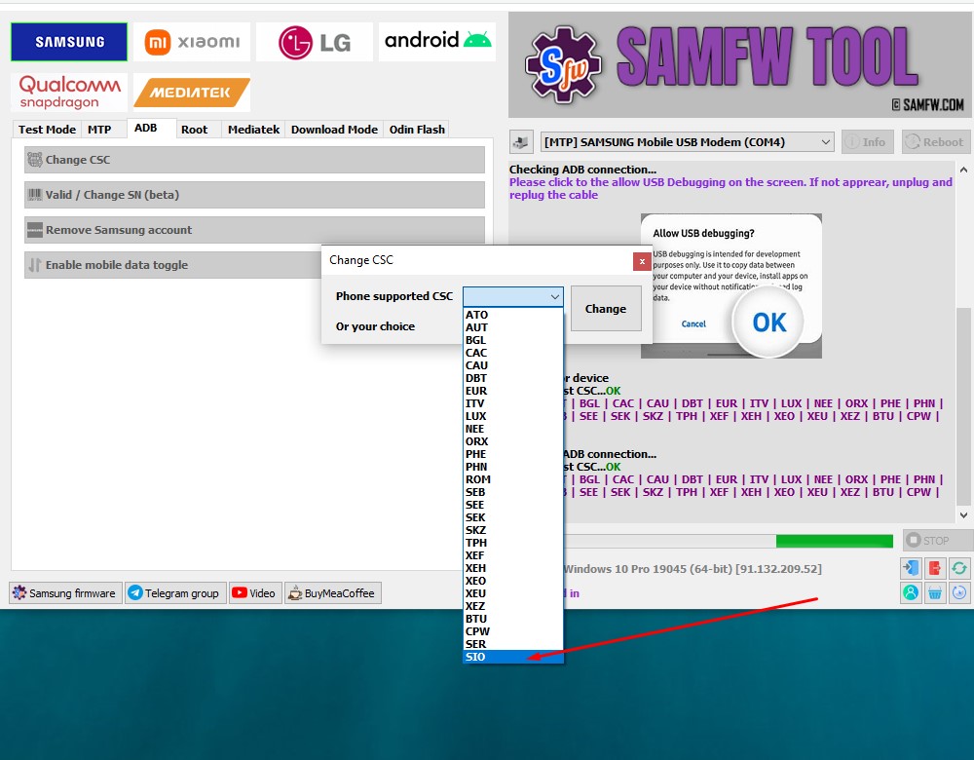
Task: Click the Info button
Action: [x=867, y=142]
